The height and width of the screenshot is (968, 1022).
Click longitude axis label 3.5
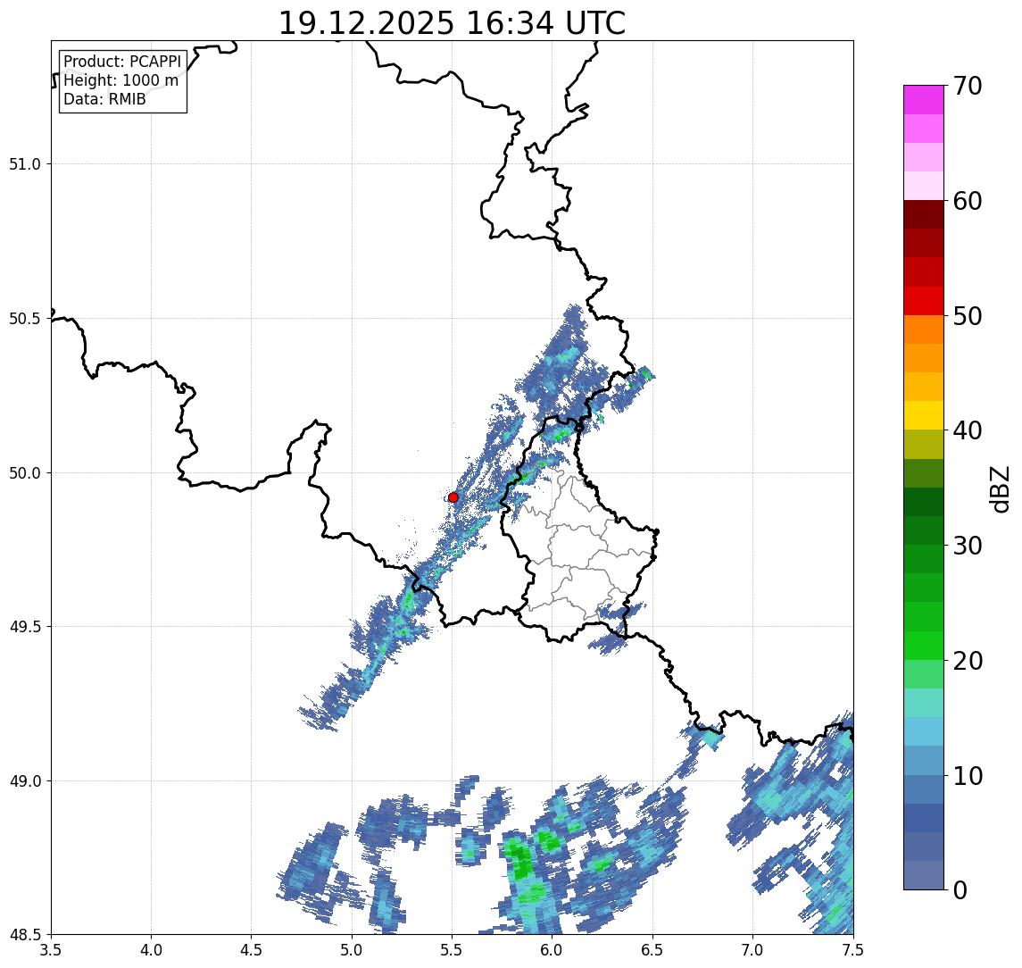coord(51,949)
